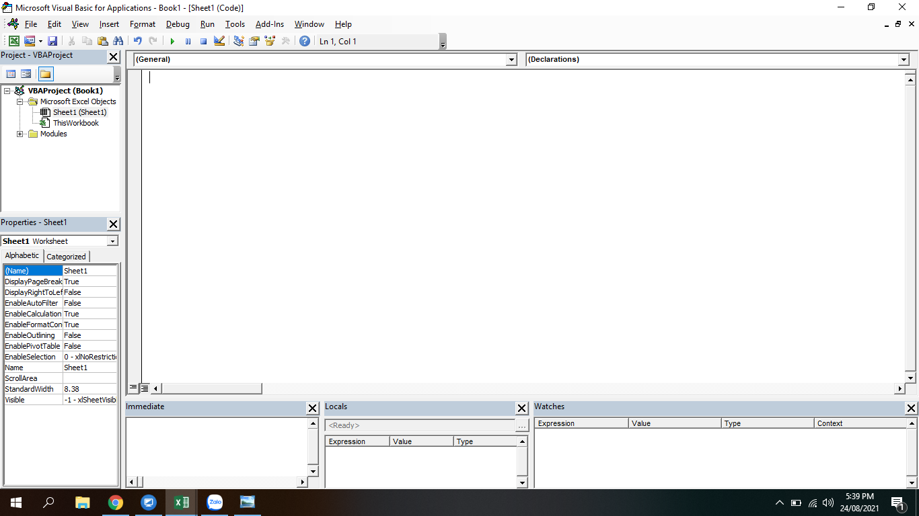This screenshot has height=516, width=919.
Task: Close the Project - VBAProject panel
Action: point(113,57)
